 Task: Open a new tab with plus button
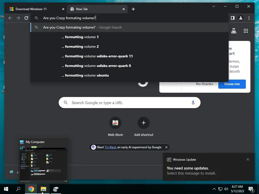tap(133, 9)
